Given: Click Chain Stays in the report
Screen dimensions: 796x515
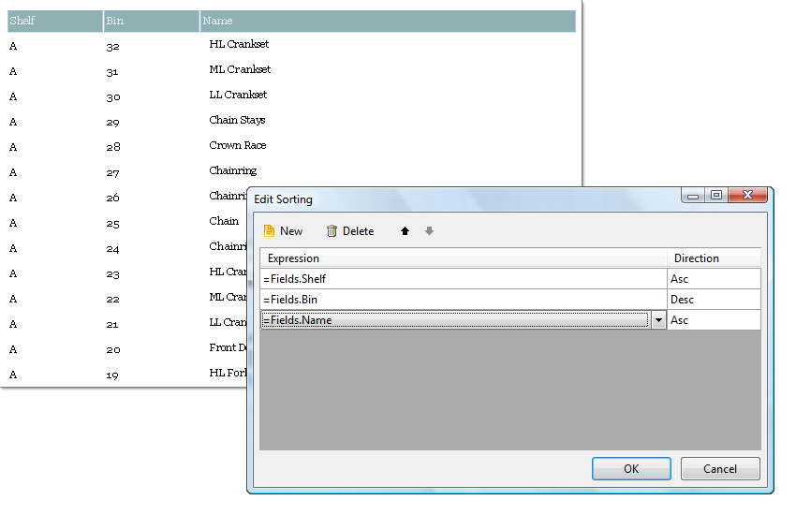Looking at the screenshot, I should click(x=237, y=120).
